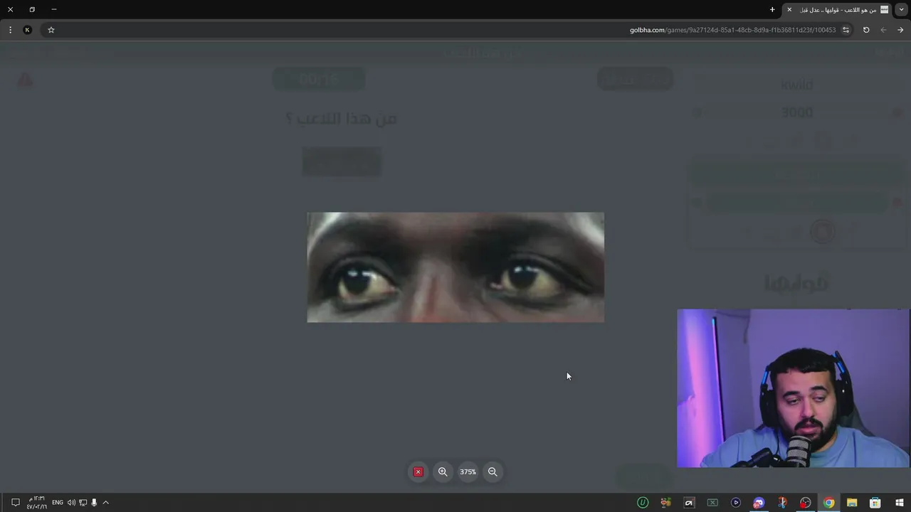Open the green X-box app in taskbar
The height and width of the screenshot is (512, 911).
[x=712, y=503]
